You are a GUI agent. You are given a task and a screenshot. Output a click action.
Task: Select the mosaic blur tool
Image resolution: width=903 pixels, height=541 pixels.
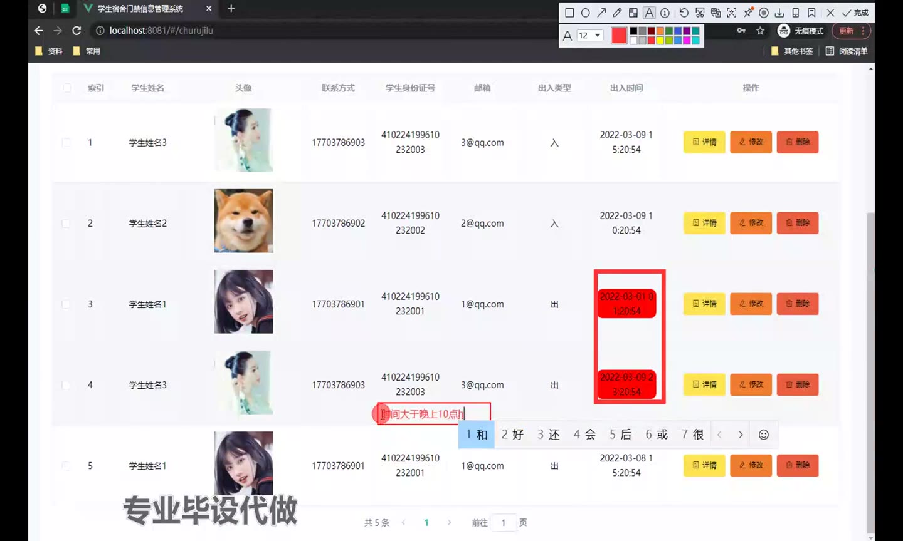tap(633, 13)
